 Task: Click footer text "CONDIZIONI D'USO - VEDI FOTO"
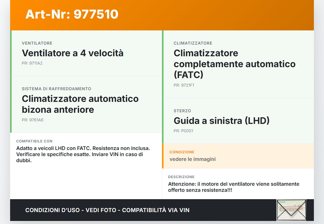[x=71, y=210]
